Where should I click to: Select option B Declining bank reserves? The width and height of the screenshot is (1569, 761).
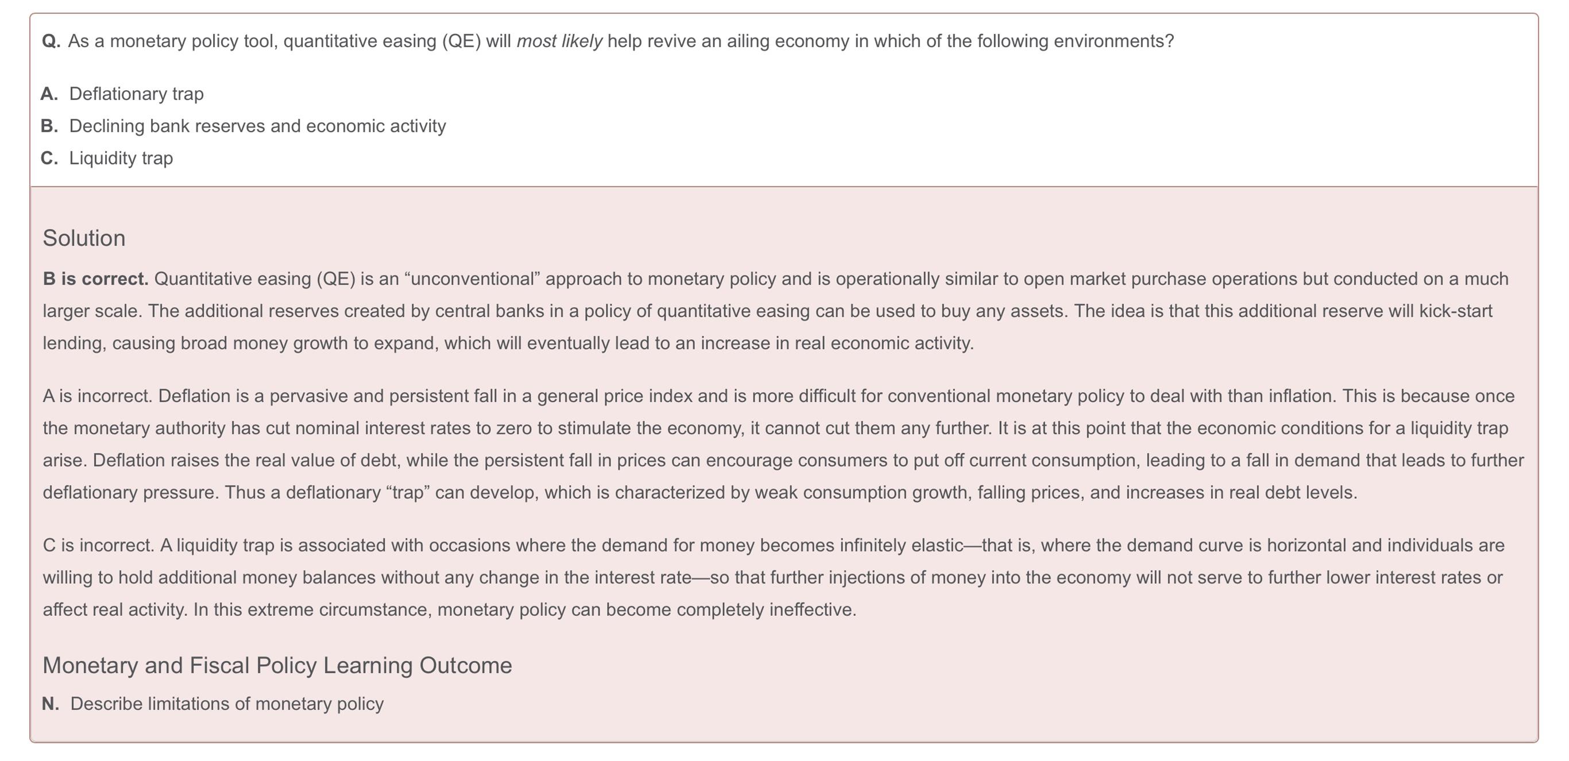[243, 126]
